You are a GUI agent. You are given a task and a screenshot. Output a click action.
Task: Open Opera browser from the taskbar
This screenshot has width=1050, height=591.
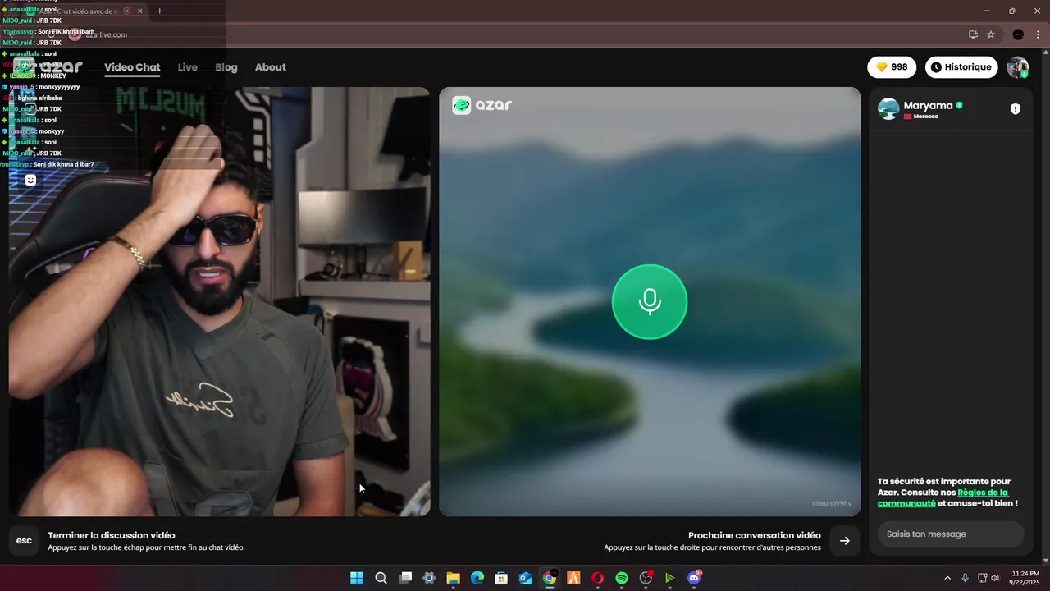[x=597, y=578]
